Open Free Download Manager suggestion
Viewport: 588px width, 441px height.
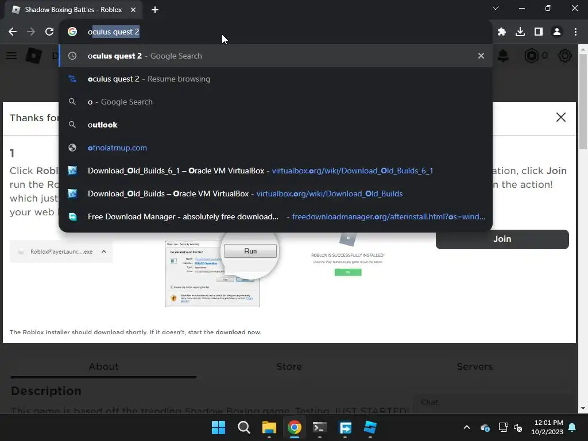click(x=276, y=216)
